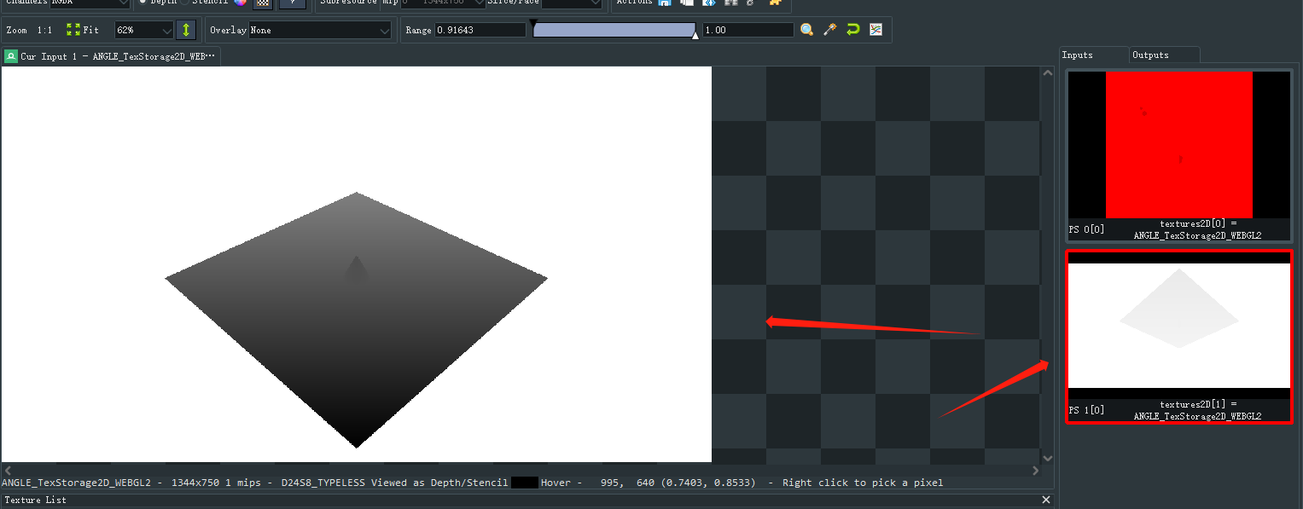
Task: Click the horizontal scrollbar left arrow
Action: (x=7, y=470)
